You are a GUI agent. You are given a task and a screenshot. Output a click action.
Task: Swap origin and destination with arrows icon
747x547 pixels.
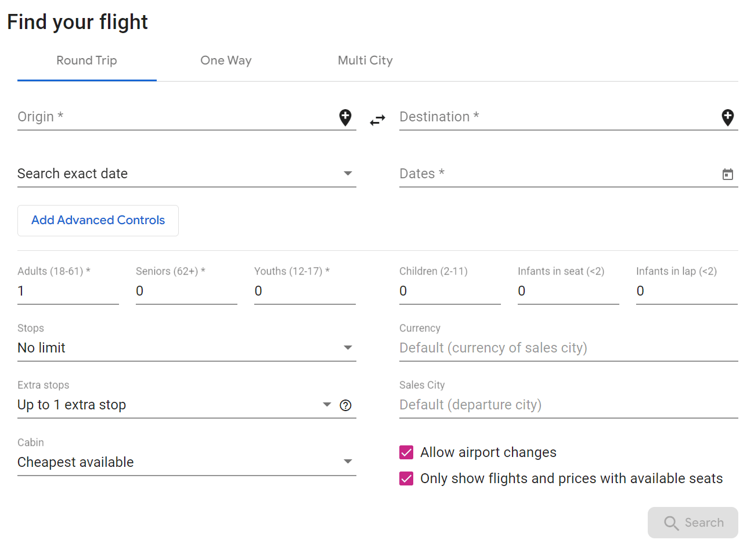click(x=378, y=120)
